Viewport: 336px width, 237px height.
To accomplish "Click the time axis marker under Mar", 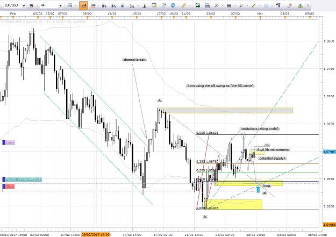I will pyautogui.click(x=260, y=18).
